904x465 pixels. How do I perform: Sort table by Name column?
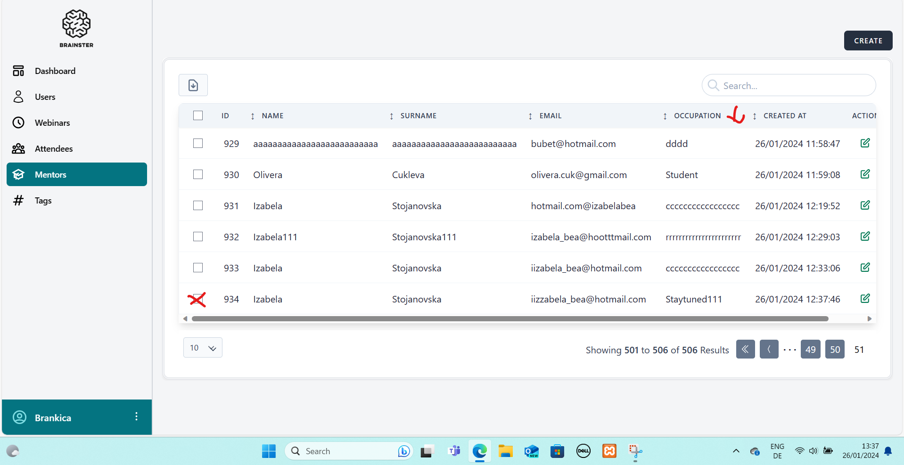pyautogui.click(x=272, y=116)
